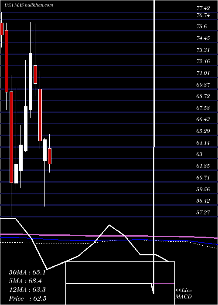The image size is (218, 305).
Task: Click the <<Live MACD label
Action: [x=184, y=294]
